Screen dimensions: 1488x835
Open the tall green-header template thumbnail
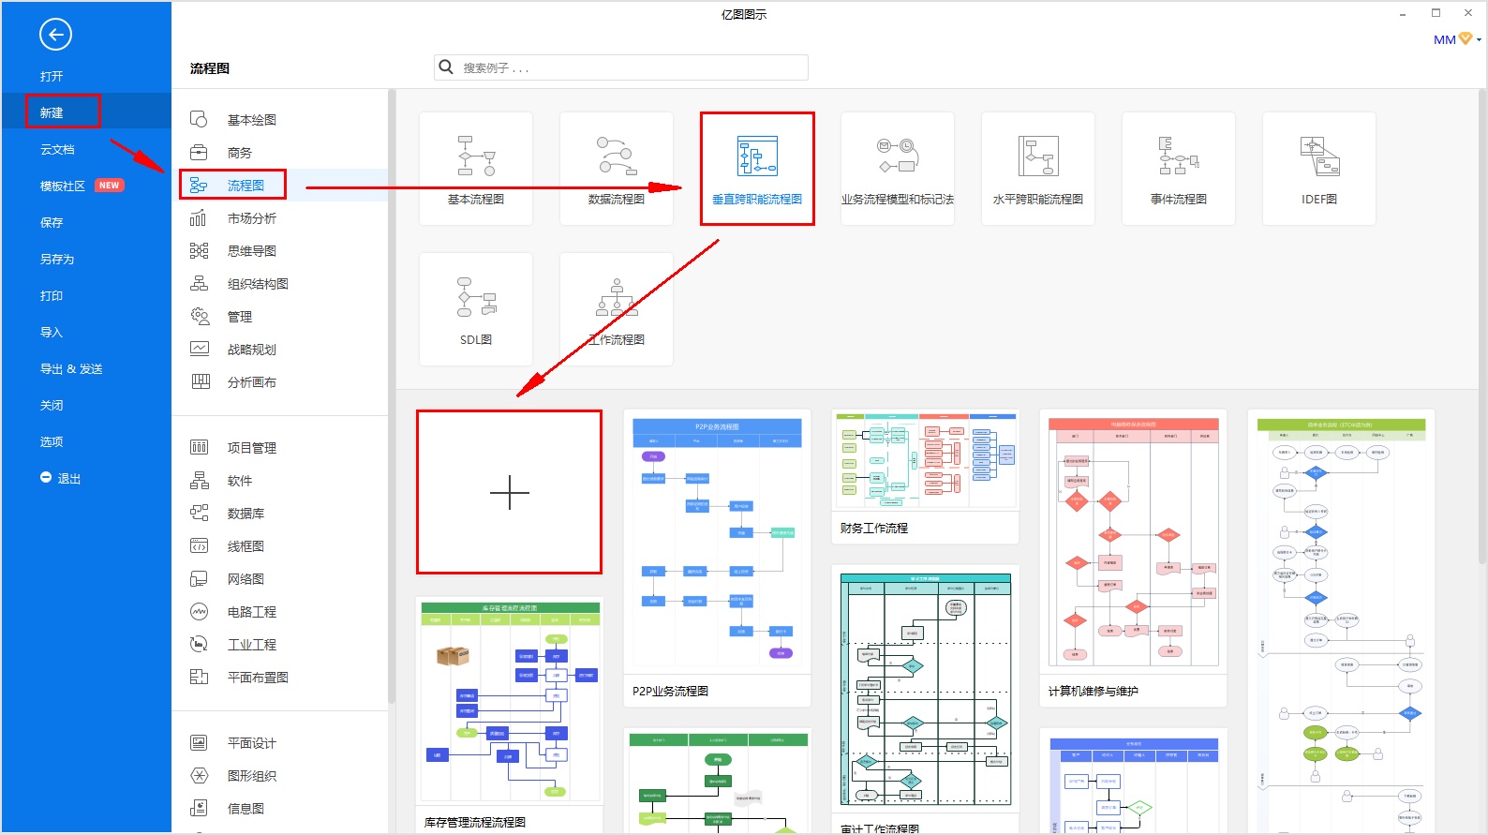pyautogui.click(x=1341, y=620)
